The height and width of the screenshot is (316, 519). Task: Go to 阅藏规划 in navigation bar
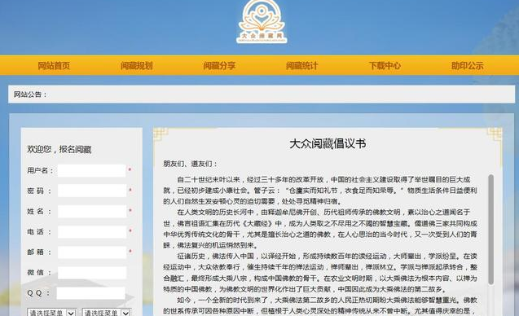click(x=137, y=66)
